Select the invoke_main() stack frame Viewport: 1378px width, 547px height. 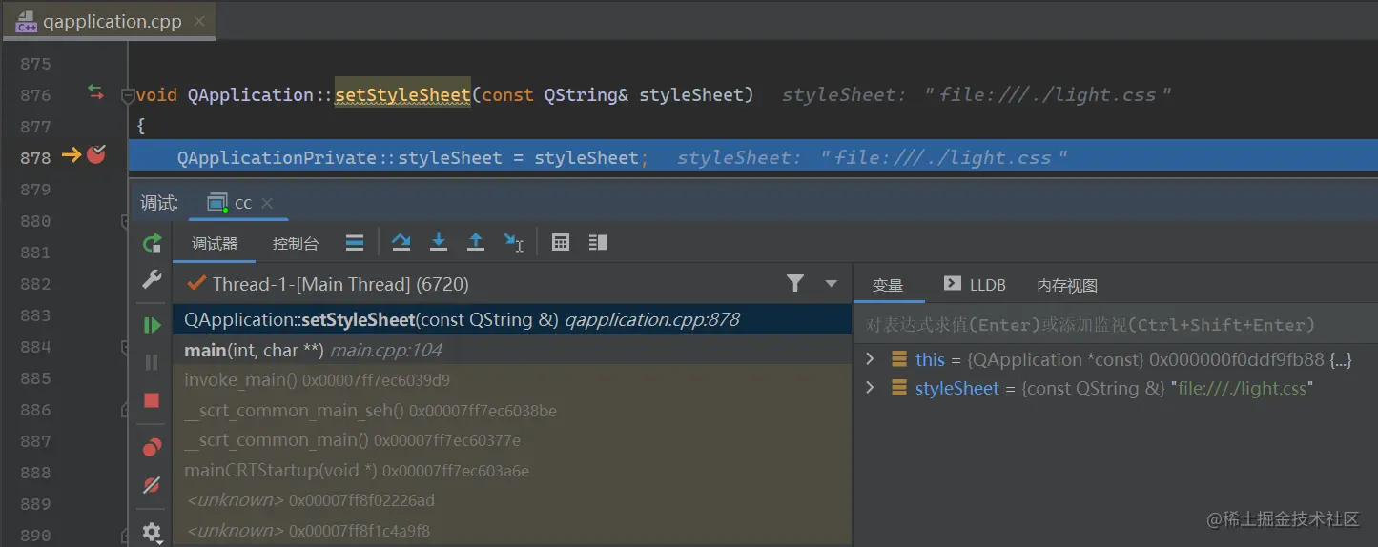pos(512,380)
